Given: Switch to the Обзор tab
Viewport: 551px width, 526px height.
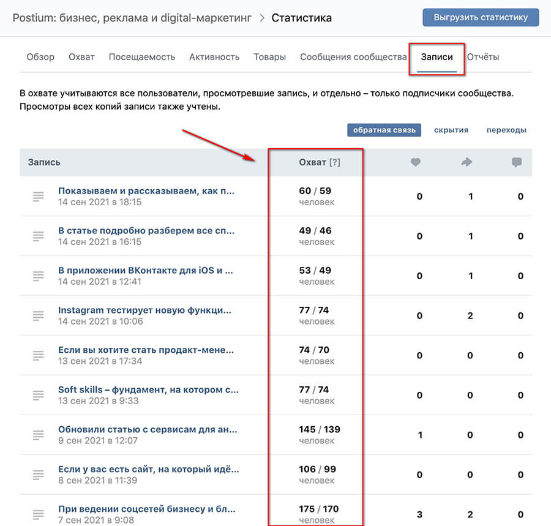Looking at the screenshot, I should click(40, 56).
